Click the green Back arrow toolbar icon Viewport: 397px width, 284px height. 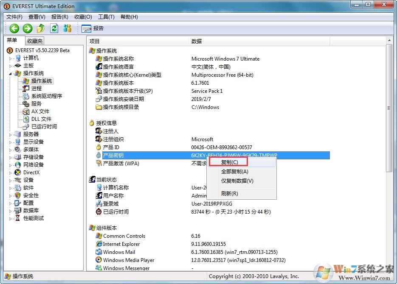(x=14, y=28)
